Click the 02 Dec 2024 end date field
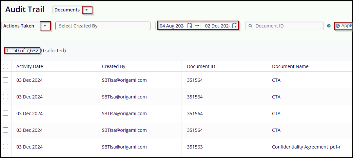Viewport: 353px width, 158px height. point(217,26)
